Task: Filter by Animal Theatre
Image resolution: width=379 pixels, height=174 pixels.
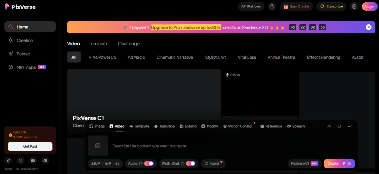Action: (x=281, y=57)
